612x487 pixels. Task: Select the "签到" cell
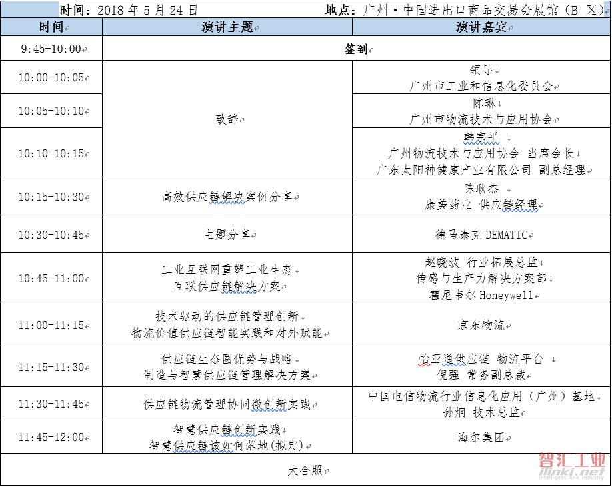[x=356, y=49]
